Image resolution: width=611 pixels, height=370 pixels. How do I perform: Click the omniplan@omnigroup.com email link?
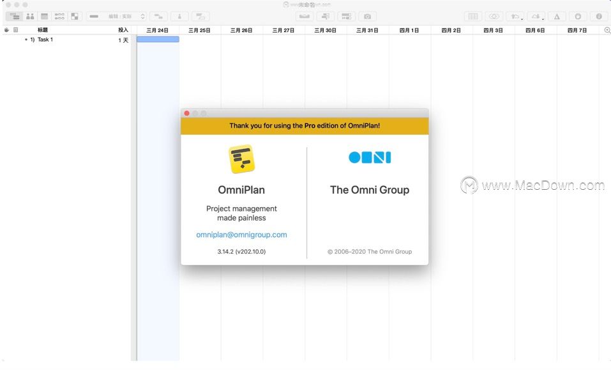pos(241,235)
